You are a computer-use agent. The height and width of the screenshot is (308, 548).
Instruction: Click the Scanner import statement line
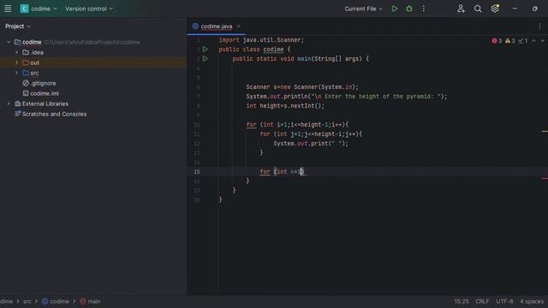click(261, 40)
